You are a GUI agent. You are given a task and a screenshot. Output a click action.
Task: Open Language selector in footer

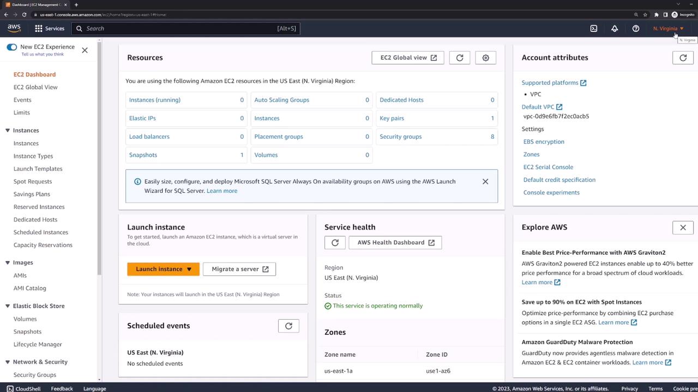coord(94,389)
